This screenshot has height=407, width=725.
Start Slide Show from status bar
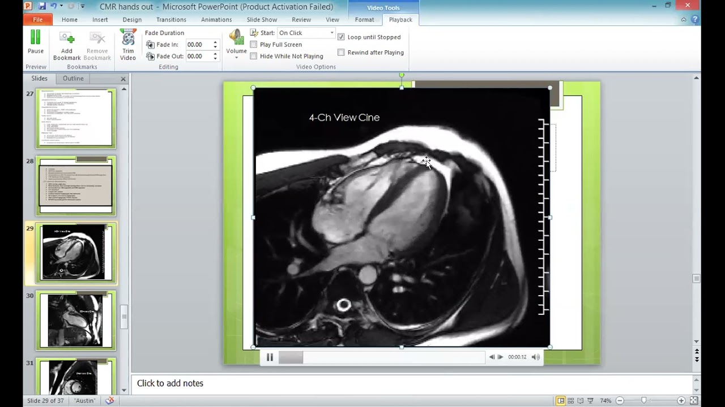coord(591,401)
